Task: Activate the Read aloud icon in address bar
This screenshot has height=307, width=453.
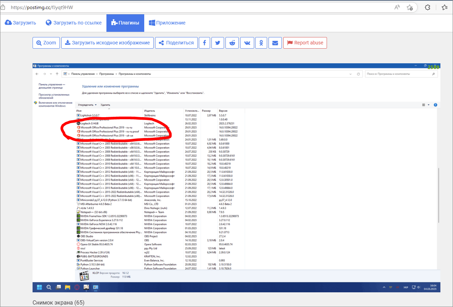Action: (397, 7)
